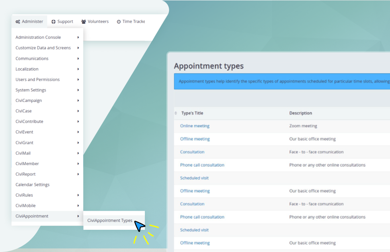The height and width of the screenshot is (252, 390).
Task: Open first Phone call consultation link
Action: pyautogui.click(x=202, y=165)
